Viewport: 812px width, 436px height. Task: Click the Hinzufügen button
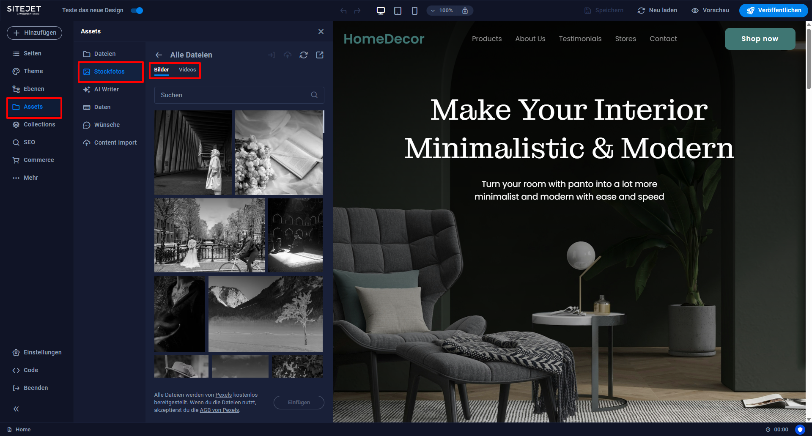(x=34, y=33)
